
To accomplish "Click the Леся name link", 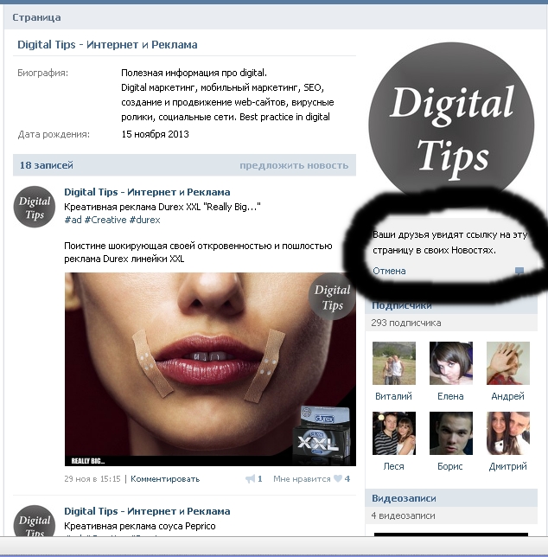I will (x=393, y=466).
